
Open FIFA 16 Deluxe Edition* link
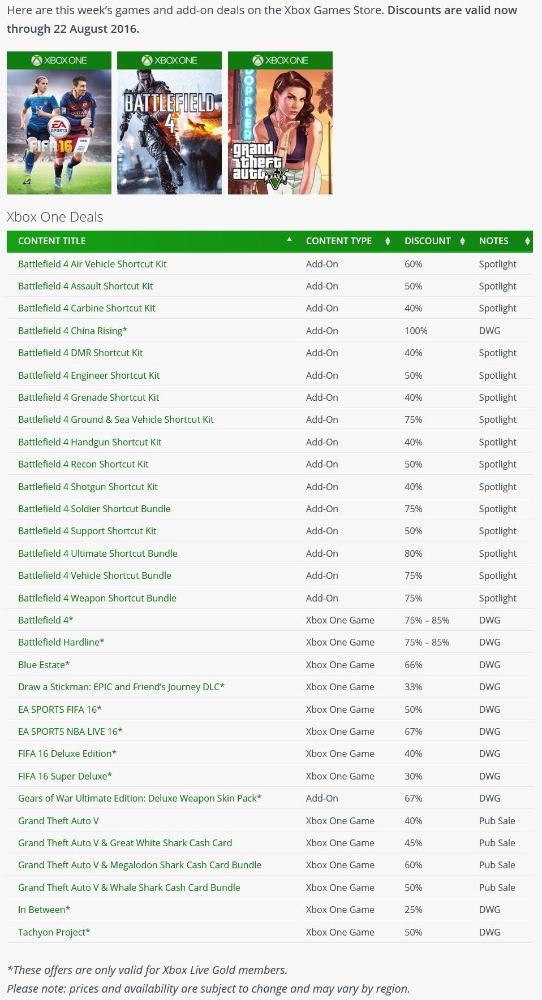(67, 754)
